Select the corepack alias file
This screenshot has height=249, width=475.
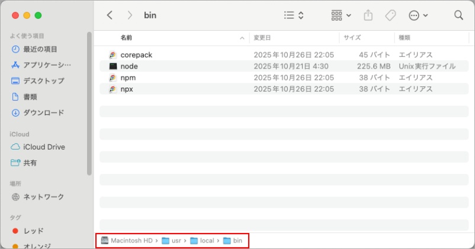(x=136, y=54)
